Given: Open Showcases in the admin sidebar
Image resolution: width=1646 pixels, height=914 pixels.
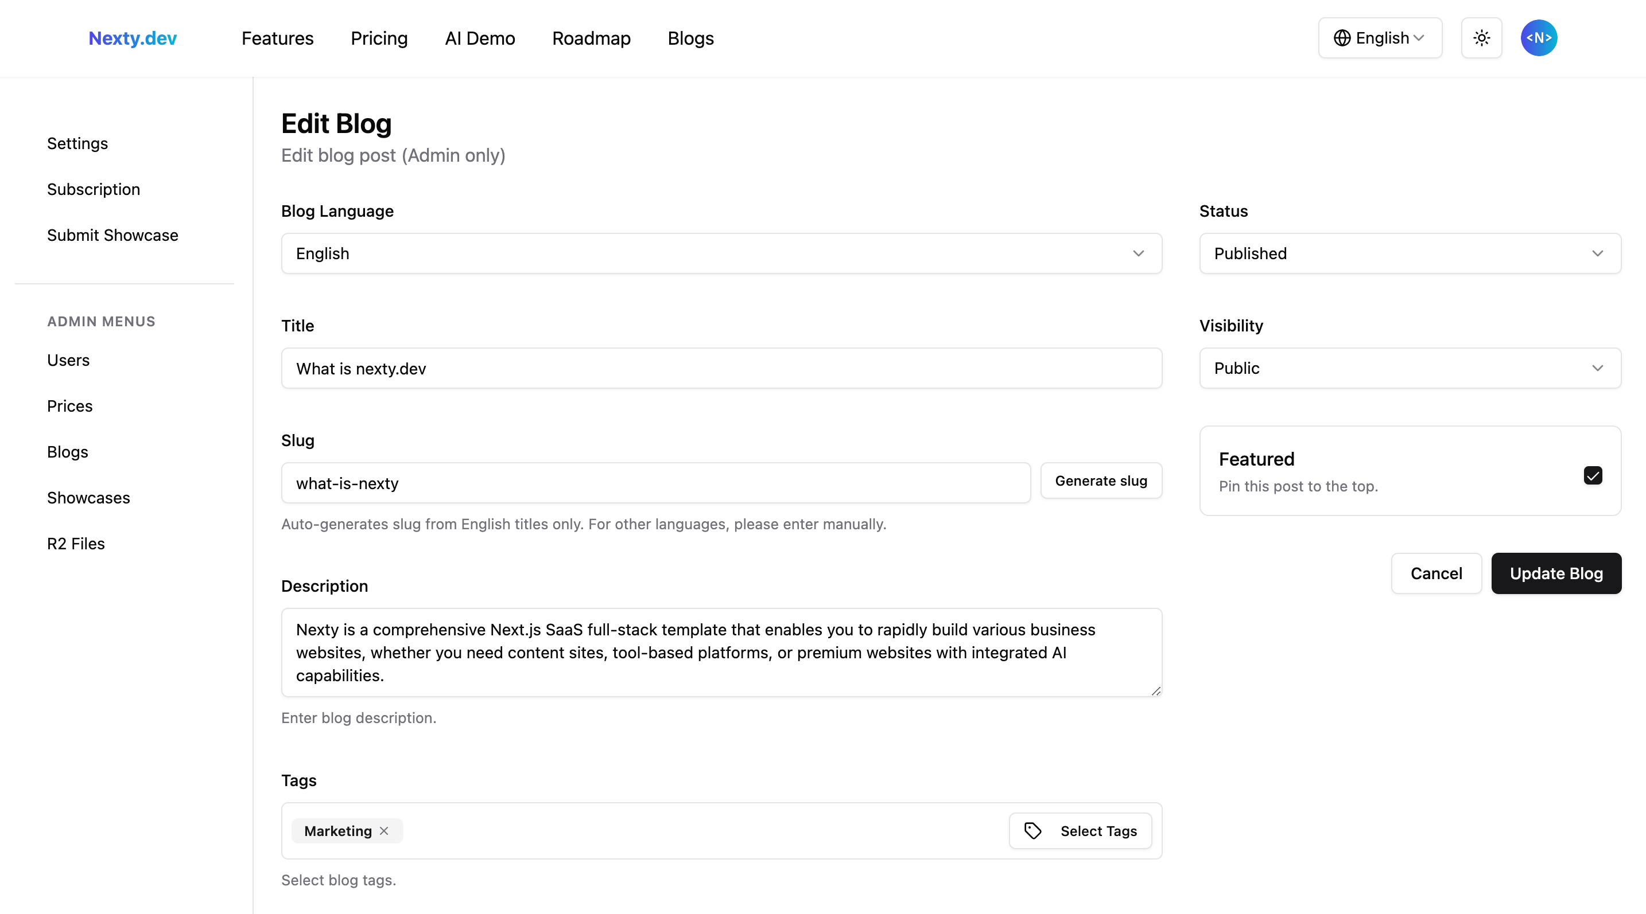Looking at the screenshot, I should click(88, 498).
